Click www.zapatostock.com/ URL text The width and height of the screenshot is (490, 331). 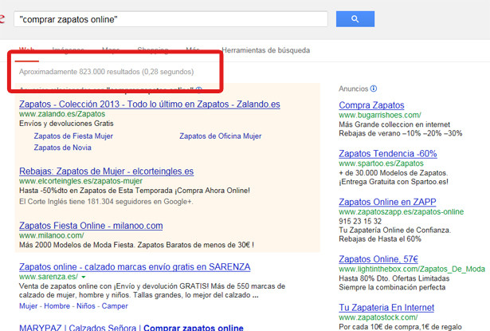[378, 317]
